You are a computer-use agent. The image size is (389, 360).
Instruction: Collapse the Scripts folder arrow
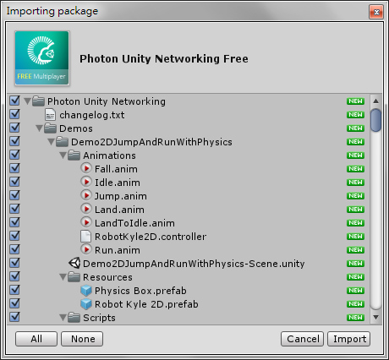[x=63, y=318]
